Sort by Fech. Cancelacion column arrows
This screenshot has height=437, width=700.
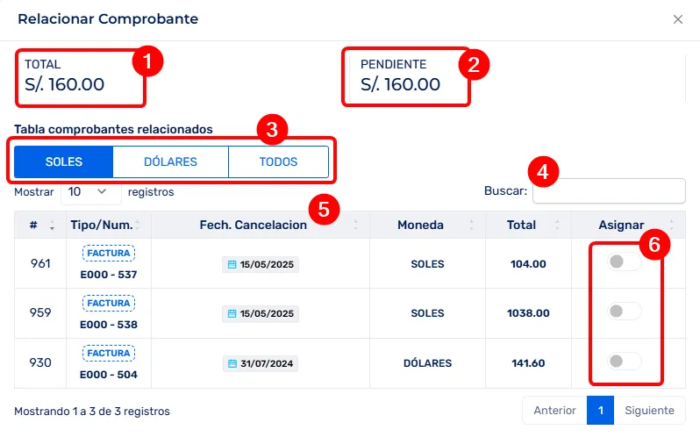[x=355, y=225]
